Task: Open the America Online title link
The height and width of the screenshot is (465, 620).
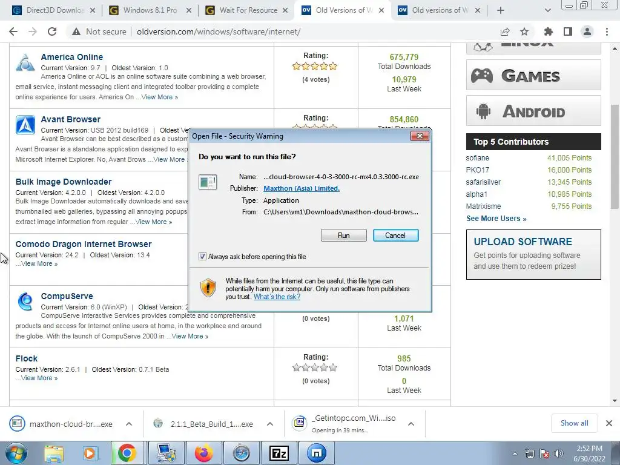Action: [72, 57]
